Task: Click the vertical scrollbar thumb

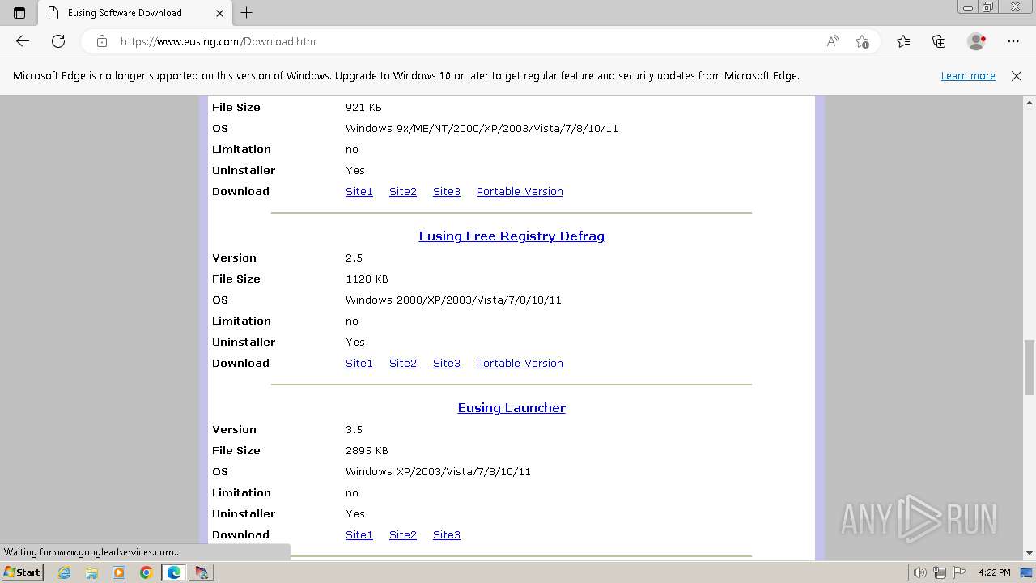Action: click(x=1030, y=367)
